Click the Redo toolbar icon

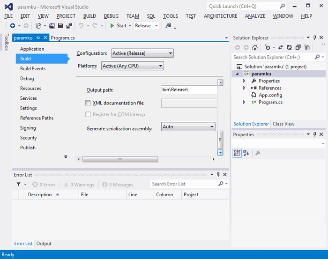(95, 26)
